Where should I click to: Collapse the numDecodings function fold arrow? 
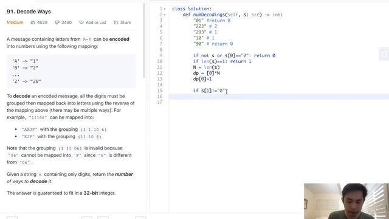click(165, 15)
